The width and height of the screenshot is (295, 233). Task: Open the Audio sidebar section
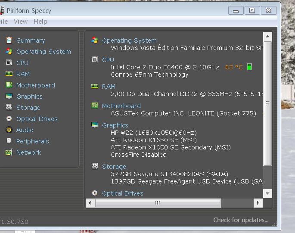25,130
